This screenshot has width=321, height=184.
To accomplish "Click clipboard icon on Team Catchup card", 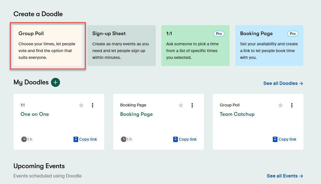I will point(275,139).
